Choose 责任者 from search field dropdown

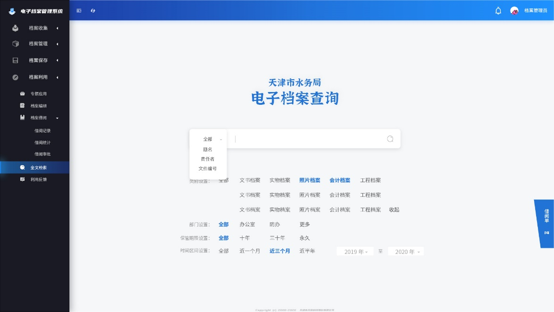pyautogui.click(x=207, y=159)
